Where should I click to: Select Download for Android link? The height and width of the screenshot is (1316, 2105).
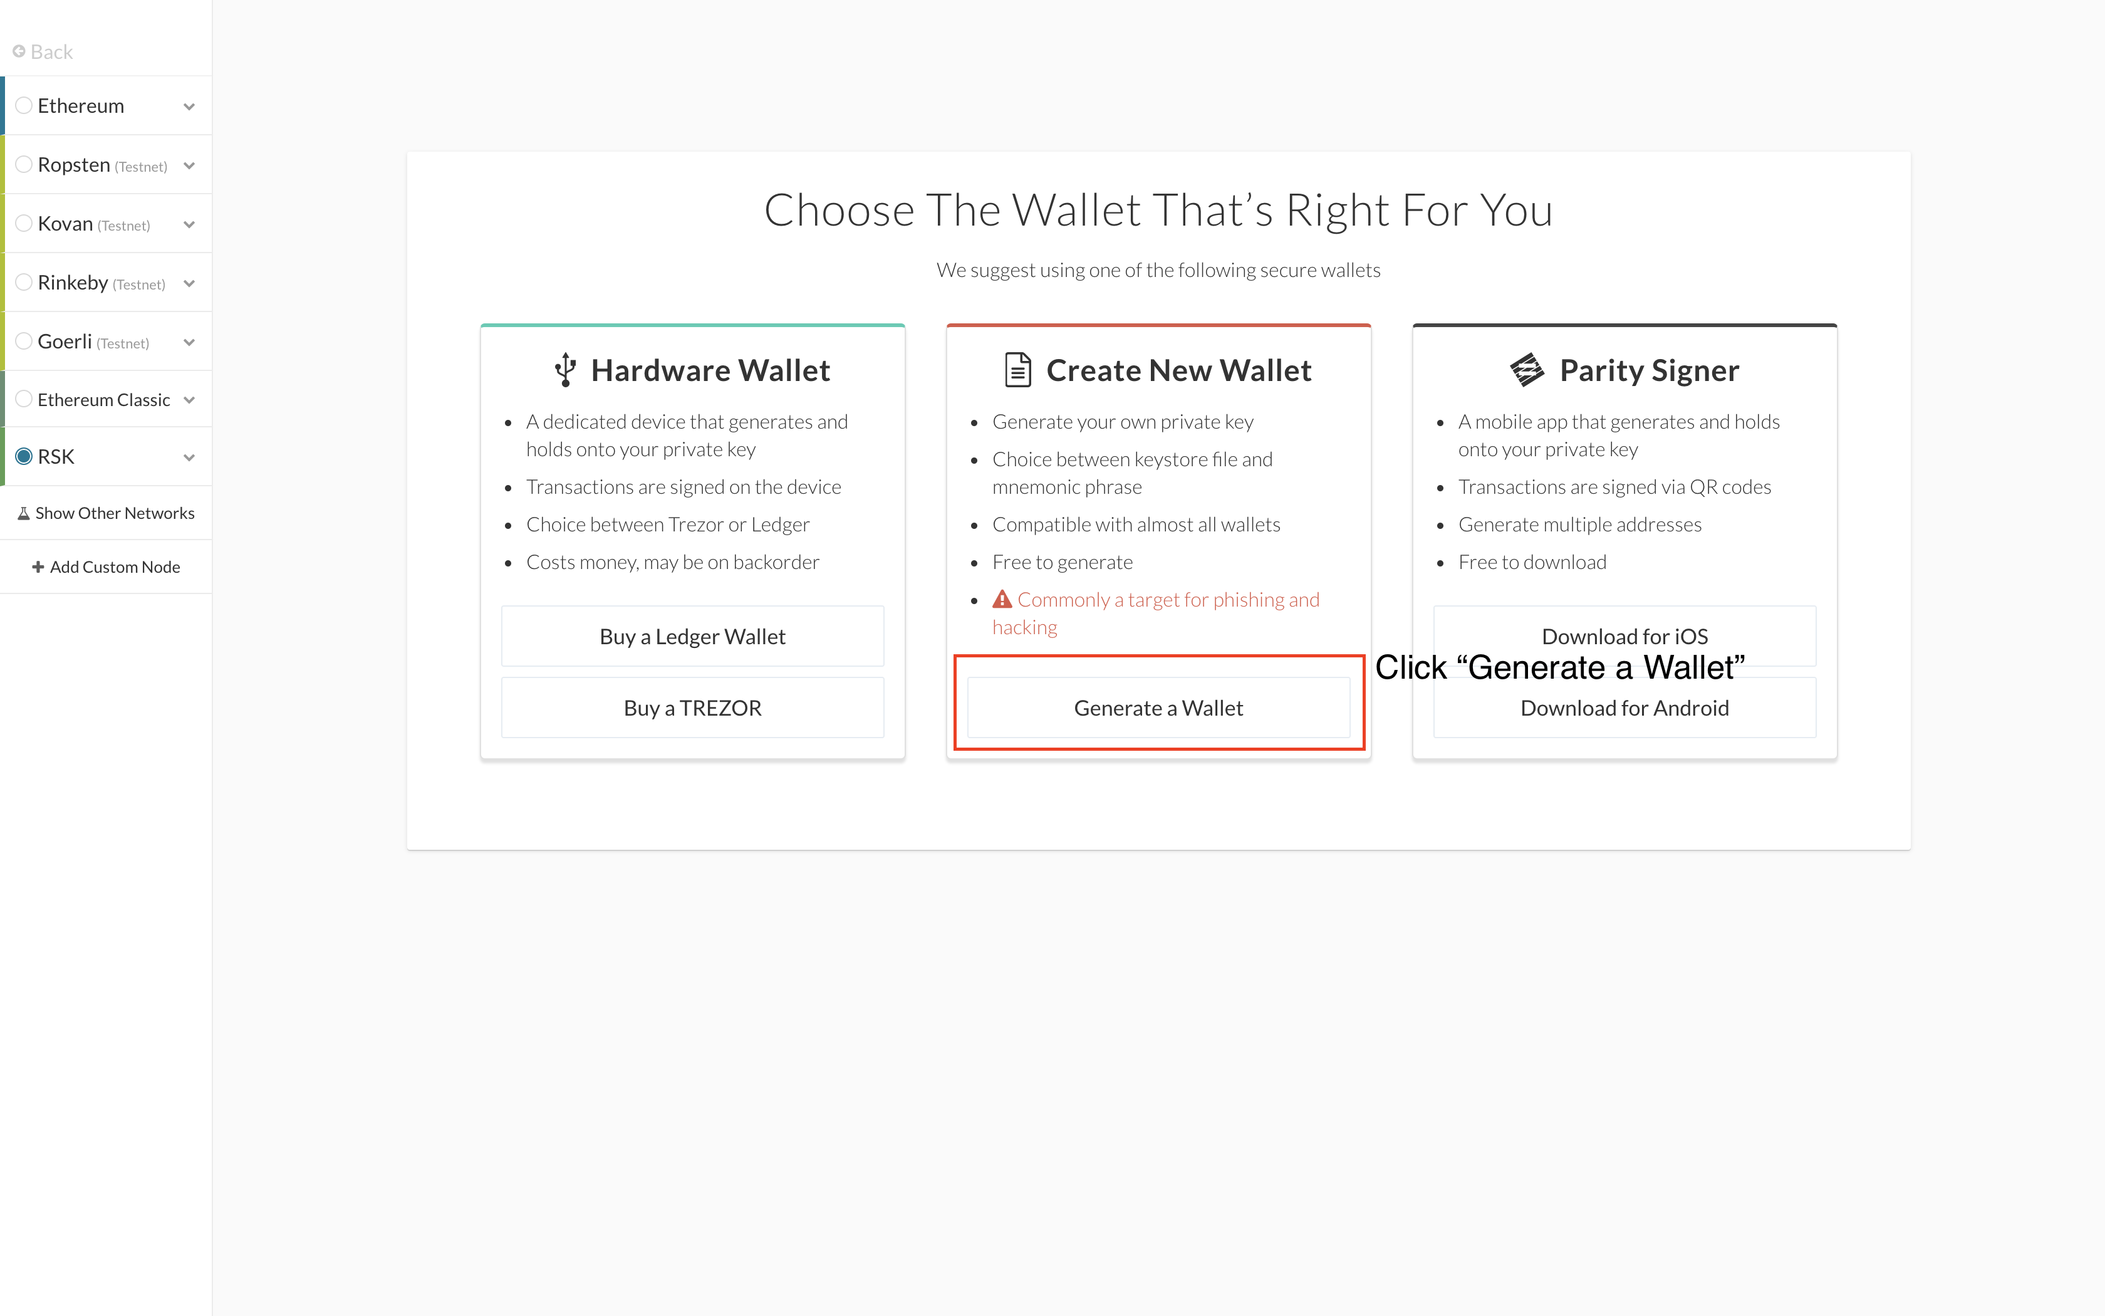coord(1623,705)
